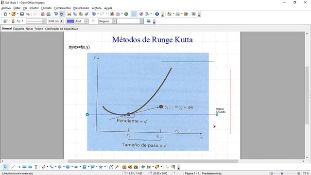
Task: Open the symbol shapes dropdown arrow
Action: 72,167
